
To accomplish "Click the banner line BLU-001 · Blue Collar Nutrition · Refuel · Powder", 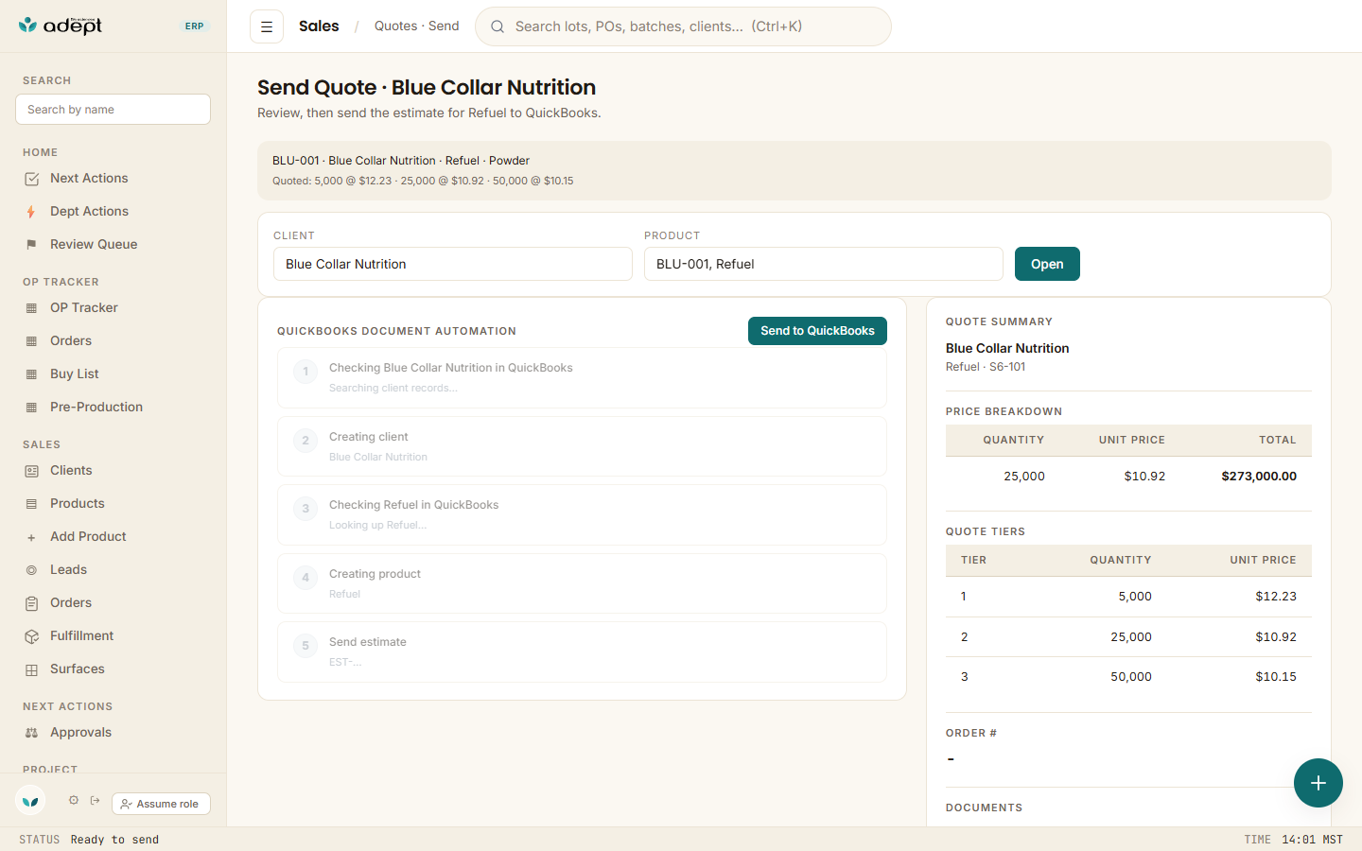I will coord(401,161).
